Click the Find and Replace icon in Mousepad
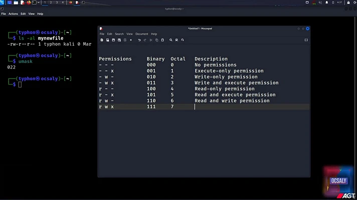 pyautogui.click(x=176, y=40)
